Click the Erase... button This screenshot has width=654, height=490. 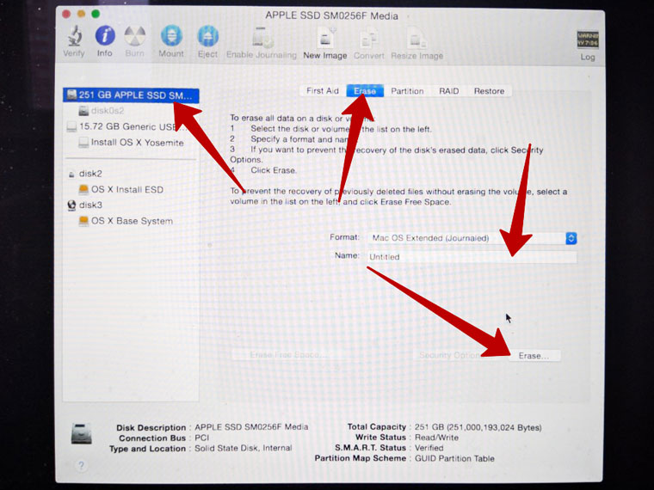534,355
